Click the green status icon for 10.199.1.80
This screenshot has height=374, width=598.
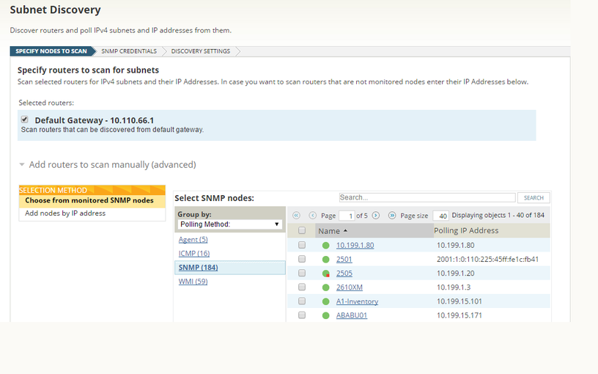325,246
